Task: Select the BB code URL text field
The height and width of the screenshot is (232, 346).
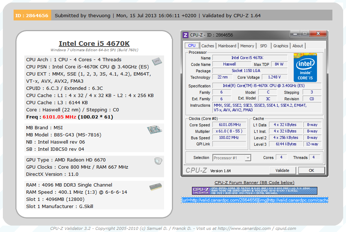Action: 255,200
